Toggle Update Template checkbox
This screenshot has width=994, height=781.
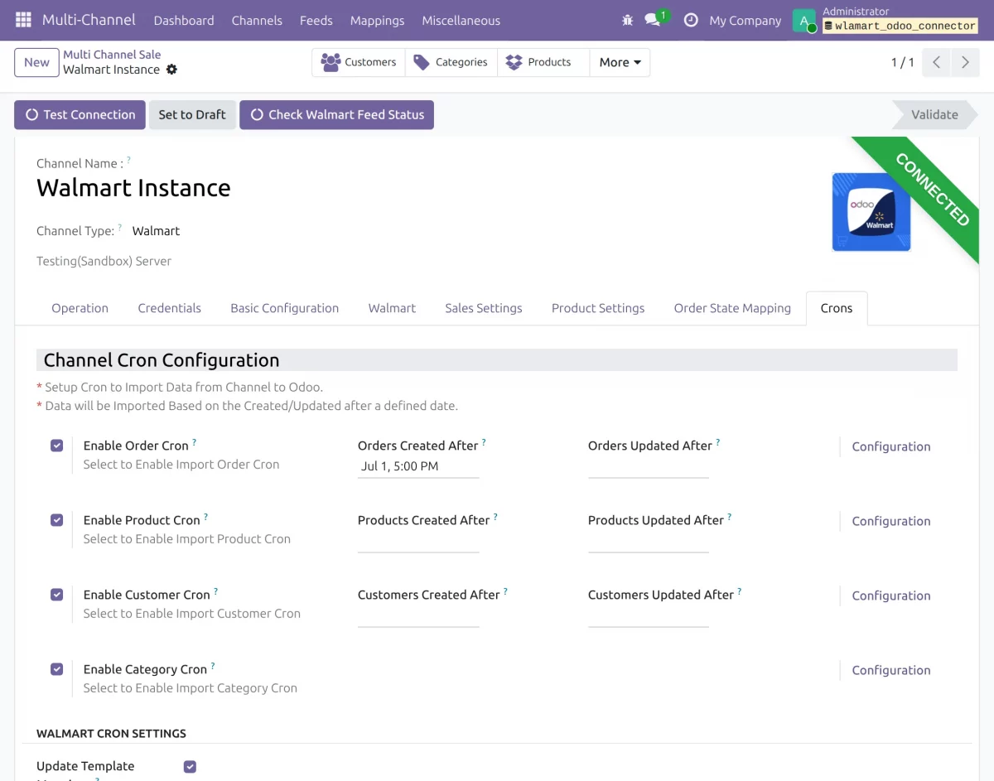pyautogui.click(x=190, y=767)
